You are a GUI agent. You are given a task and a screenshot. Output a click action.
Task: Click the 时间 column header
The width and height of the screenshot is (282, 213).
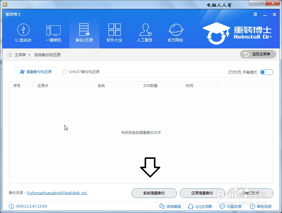tap(190, 86)
